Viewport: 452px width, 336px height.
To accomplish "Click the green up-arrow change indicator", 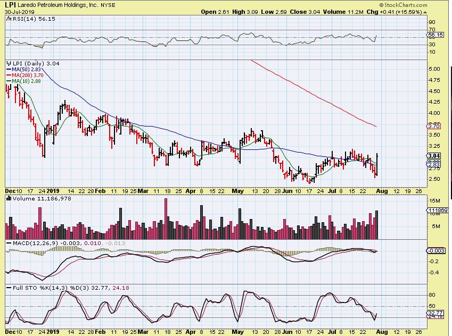I will coord(425,12).
